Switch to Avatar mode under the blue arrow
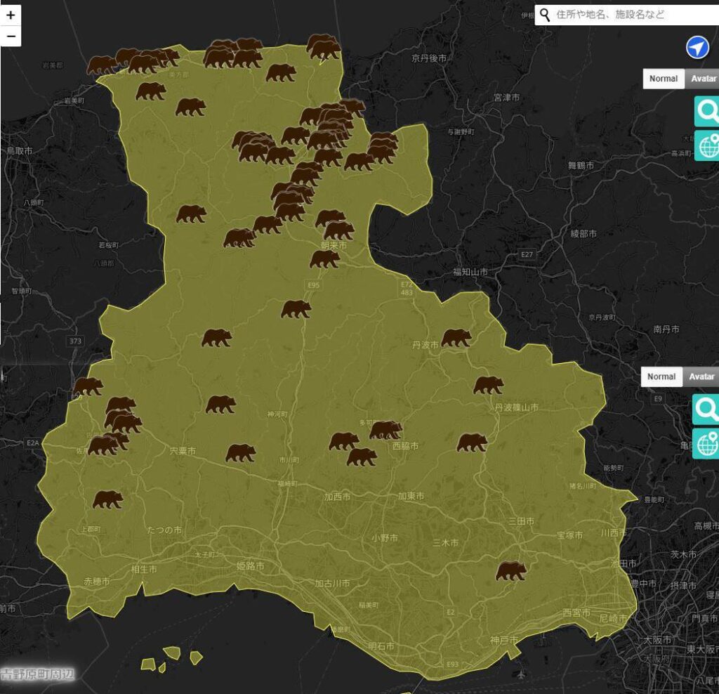 click(703, 79)
